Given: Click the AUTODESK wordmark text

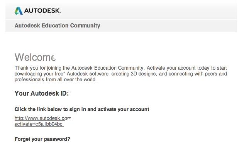Looking at the screenshot, I should pos(42,11).
